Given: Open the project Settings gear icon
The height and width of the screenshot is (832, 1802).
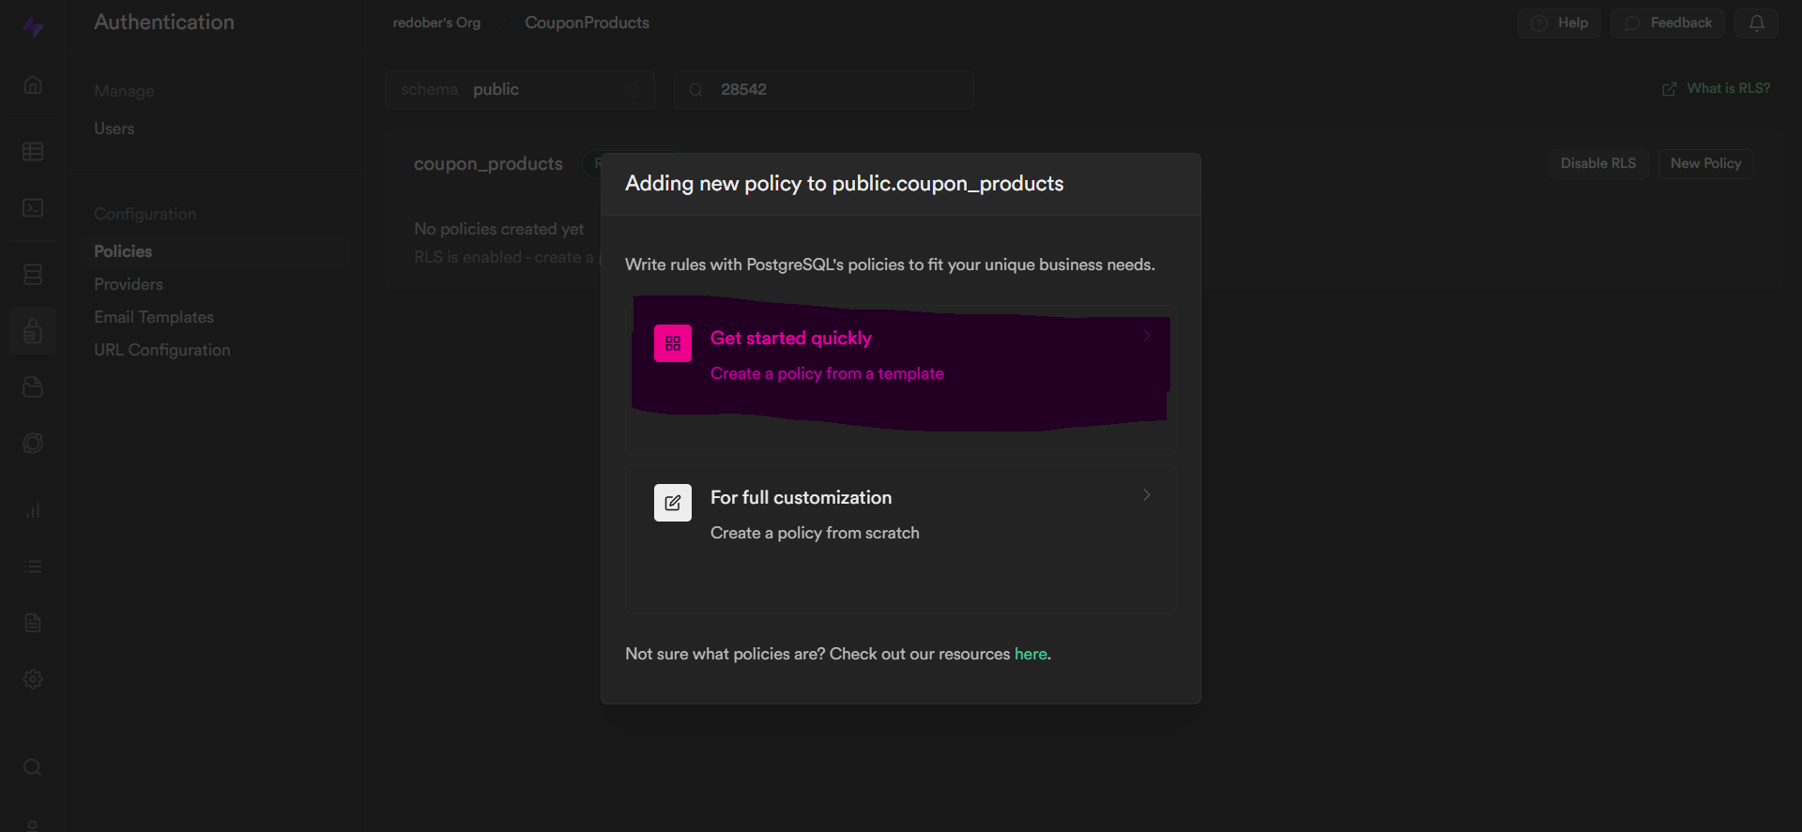Looking at the screenshot, I should pyautogui.click(x=33, y=679).
